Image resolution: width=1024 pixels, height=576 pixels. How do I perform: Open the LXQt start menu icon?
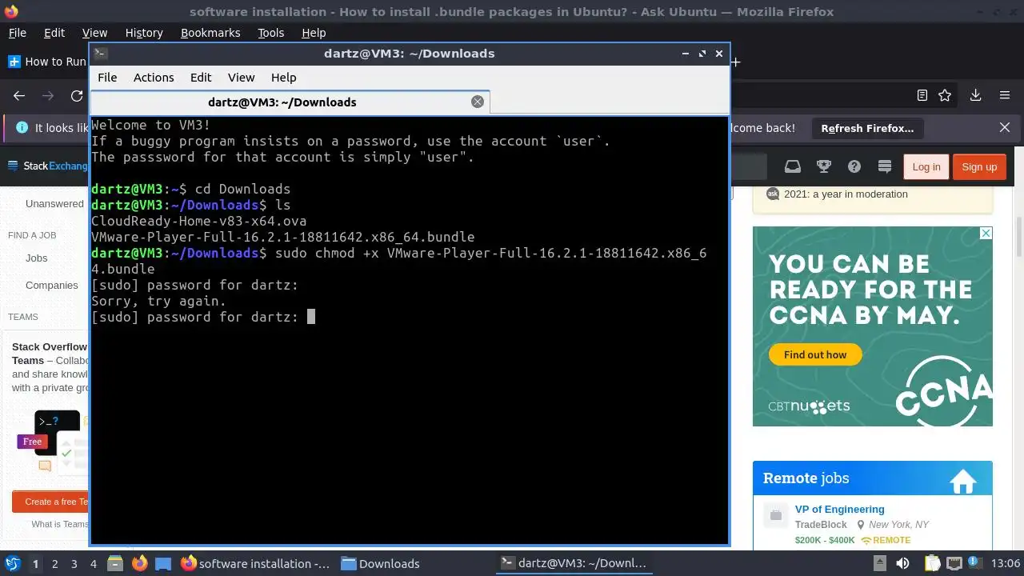pyautogui.click(x=13, y=563)
